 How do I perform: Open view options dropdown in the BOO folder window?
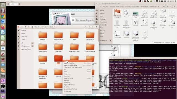coord(171,7)
